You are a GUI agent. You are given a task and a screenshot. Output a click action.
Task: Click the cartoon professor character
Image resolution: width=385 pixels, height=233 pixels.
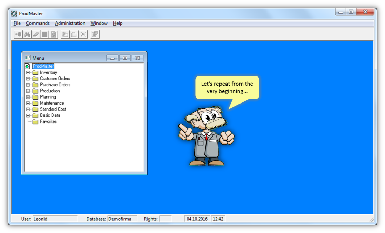pyautogui.click(x=206, y=136)
